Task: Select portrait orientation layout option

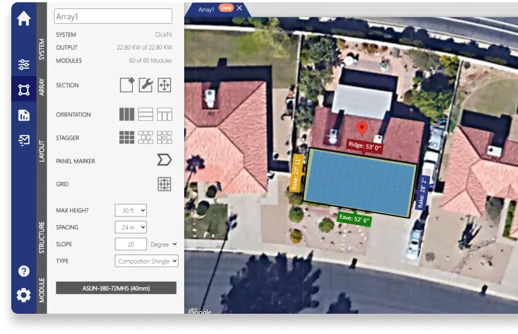Action: point(127,114)
